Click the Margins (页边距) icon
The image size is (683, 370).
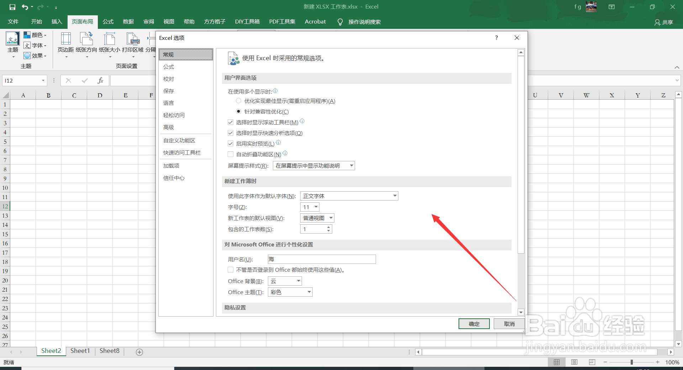(x=66, y=38)
